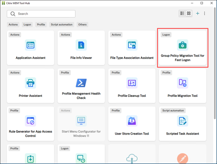Screen dimensions: 217x164
Task: Open the three-dot more options menu
Action: pos(204,14)
